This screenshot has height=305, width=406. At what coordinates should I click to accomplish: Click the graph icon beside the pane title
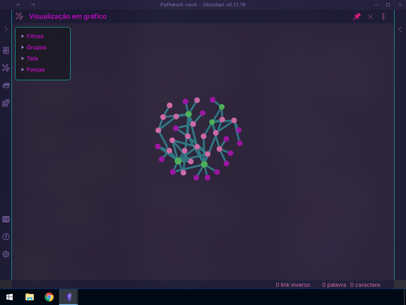[19, 16]
